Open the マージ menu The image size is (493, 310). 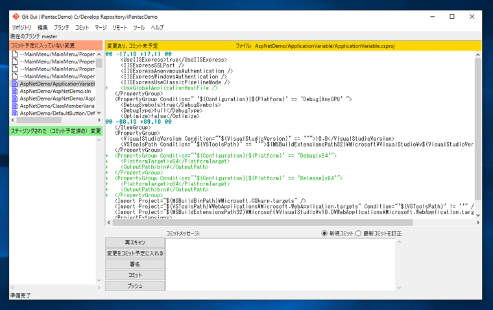tap(101, 28)
